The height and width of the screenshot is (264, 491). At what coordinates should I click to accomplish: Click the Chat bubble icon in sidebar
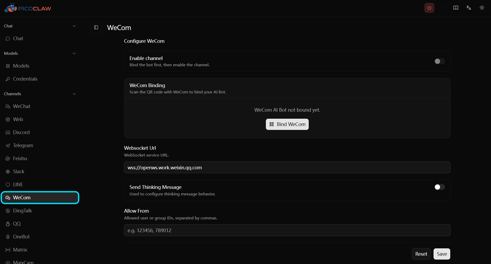(8, 39)
